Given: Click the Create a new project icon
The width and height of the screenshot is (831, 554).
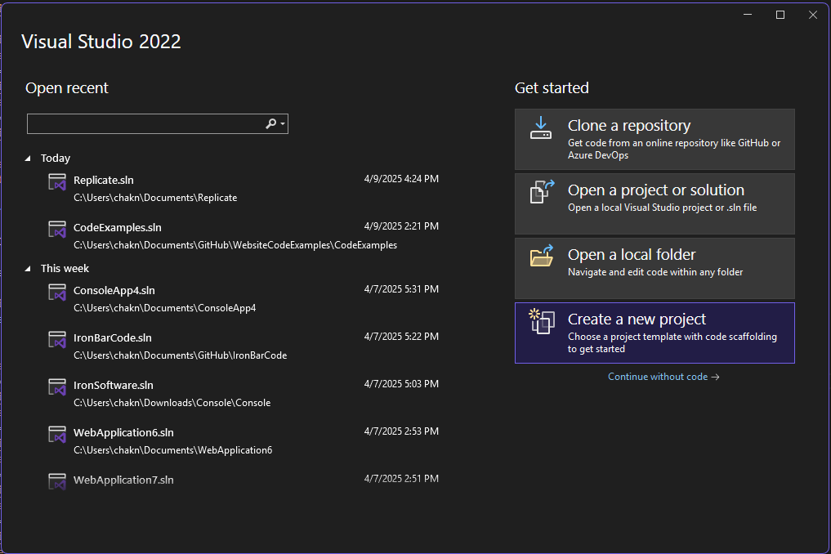Looking at the screenshot, I should [542, 321].
